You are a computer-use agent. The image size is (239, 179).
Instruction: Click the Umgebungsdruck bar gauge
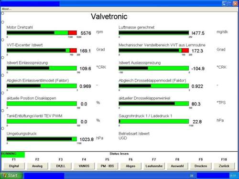(42, 139)
